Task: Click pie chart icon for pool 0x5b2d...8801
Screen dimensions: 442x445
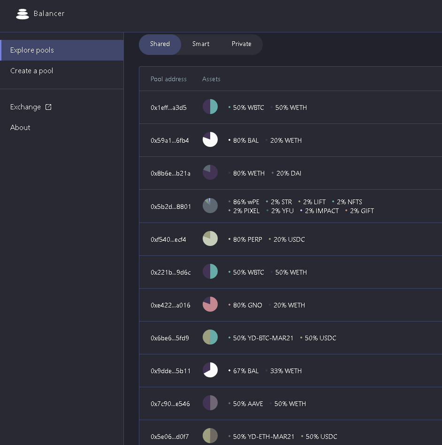Action: pos(210,206)
